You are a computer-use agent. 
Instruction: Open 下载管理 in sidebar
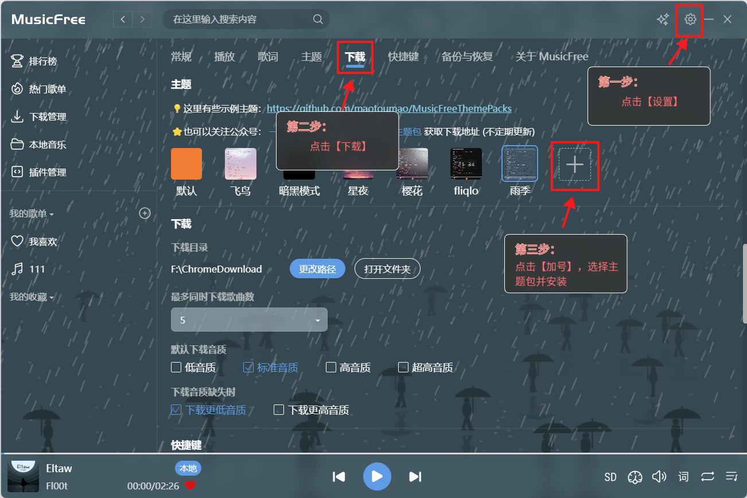pyautogui.click(x=79, y=116)
